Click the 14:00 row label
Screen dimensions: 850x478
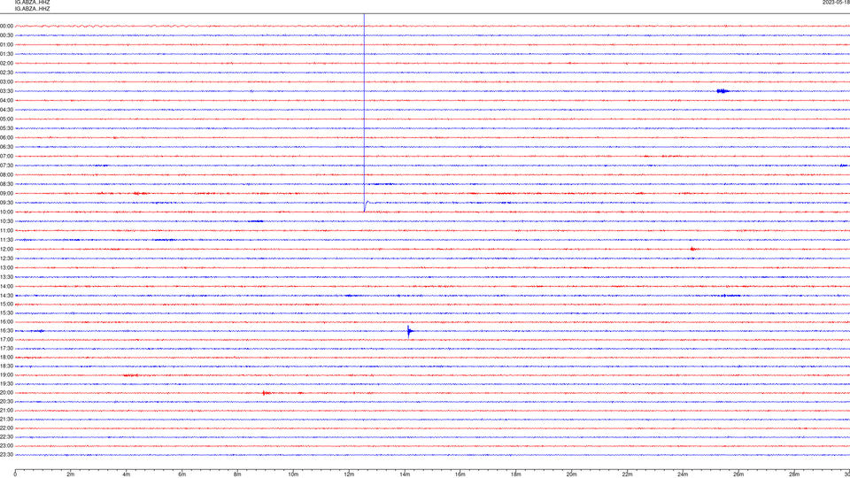click(x=6, y=286)
